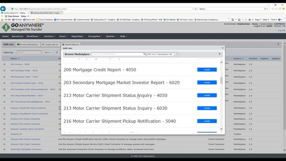Click the Share Browser WebEx icon
This screenshot has width=286, height=161.
6,16
